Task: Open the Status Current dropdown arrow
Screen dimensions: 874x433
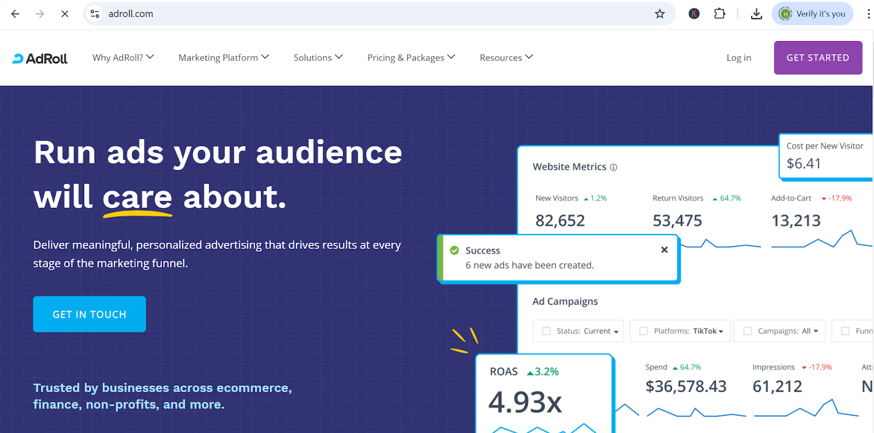Action: 616,332
